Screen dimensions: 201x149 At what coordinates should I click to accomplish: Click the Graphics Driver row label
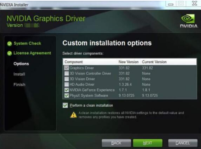coord(82,68)
